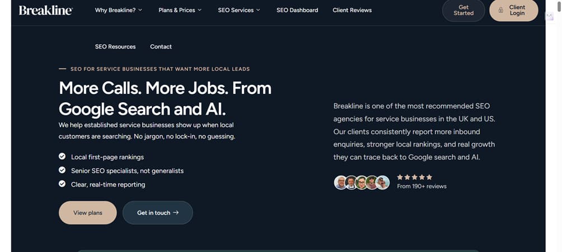
Task: Click the Breakline logo
Action: (45, 10)
